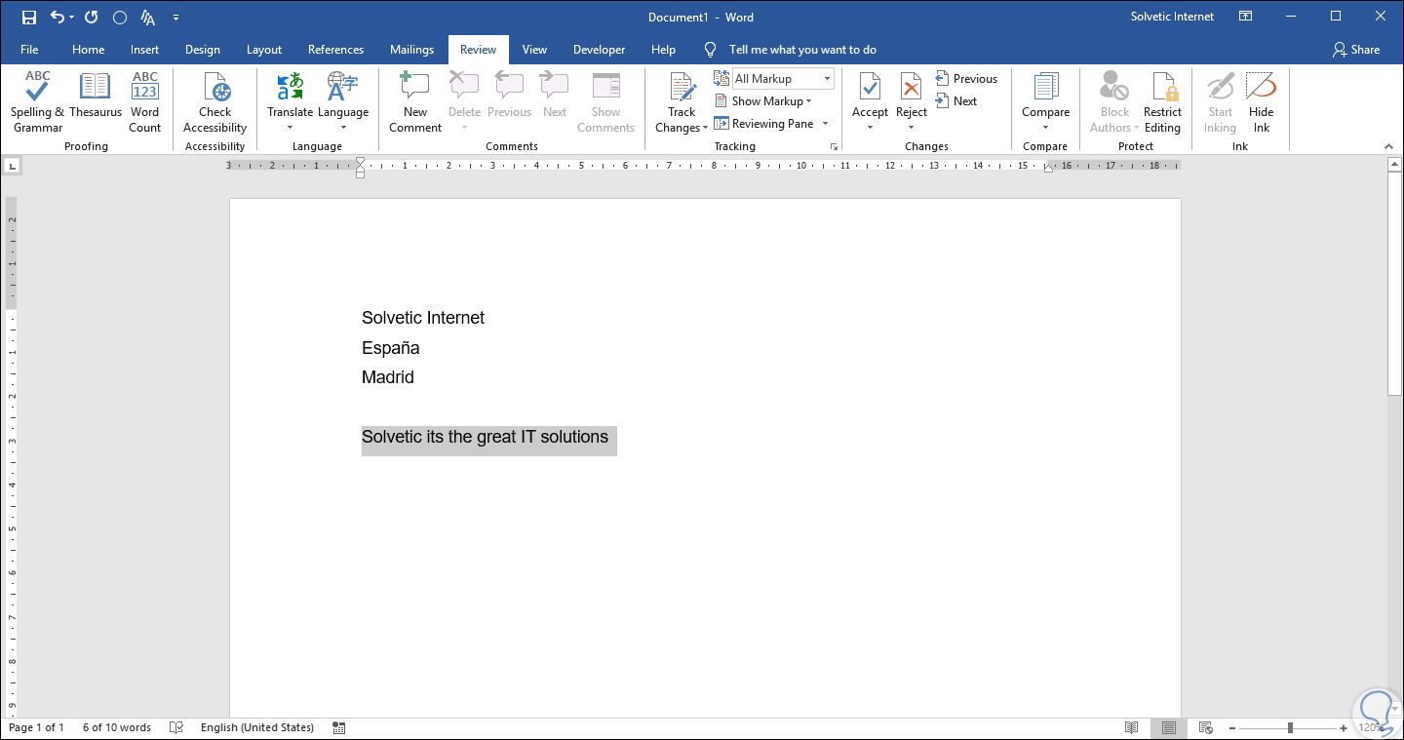
Task: Toggle Show Comments
Action: click(x=605, y=102)
